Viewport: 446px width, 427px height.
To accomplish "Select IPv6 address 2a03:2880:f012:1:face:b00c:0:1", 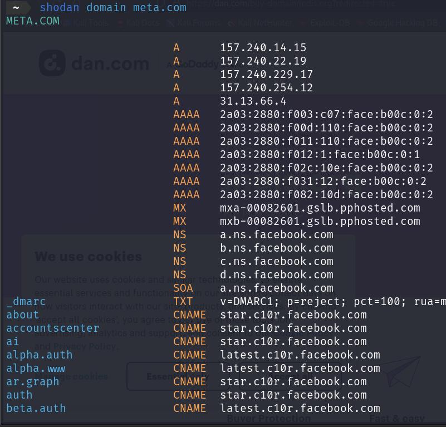I will coord(320,154).
